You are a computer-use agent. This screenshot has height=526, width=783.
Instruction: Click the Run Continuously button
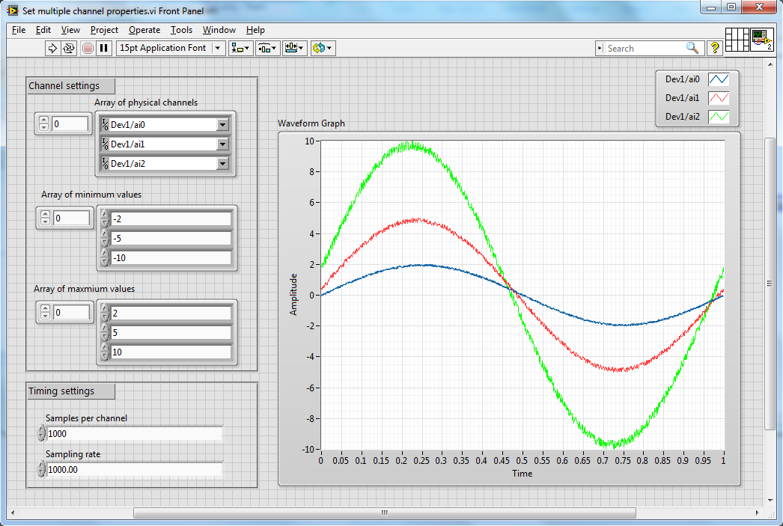(69, 48)
